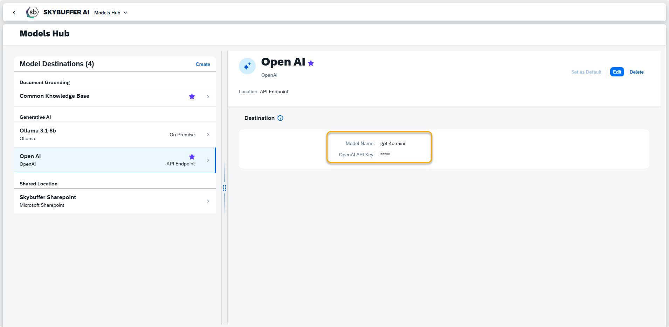Click the masked OpenAI API Key value
The image size is (669, 327).
[385, 155]
